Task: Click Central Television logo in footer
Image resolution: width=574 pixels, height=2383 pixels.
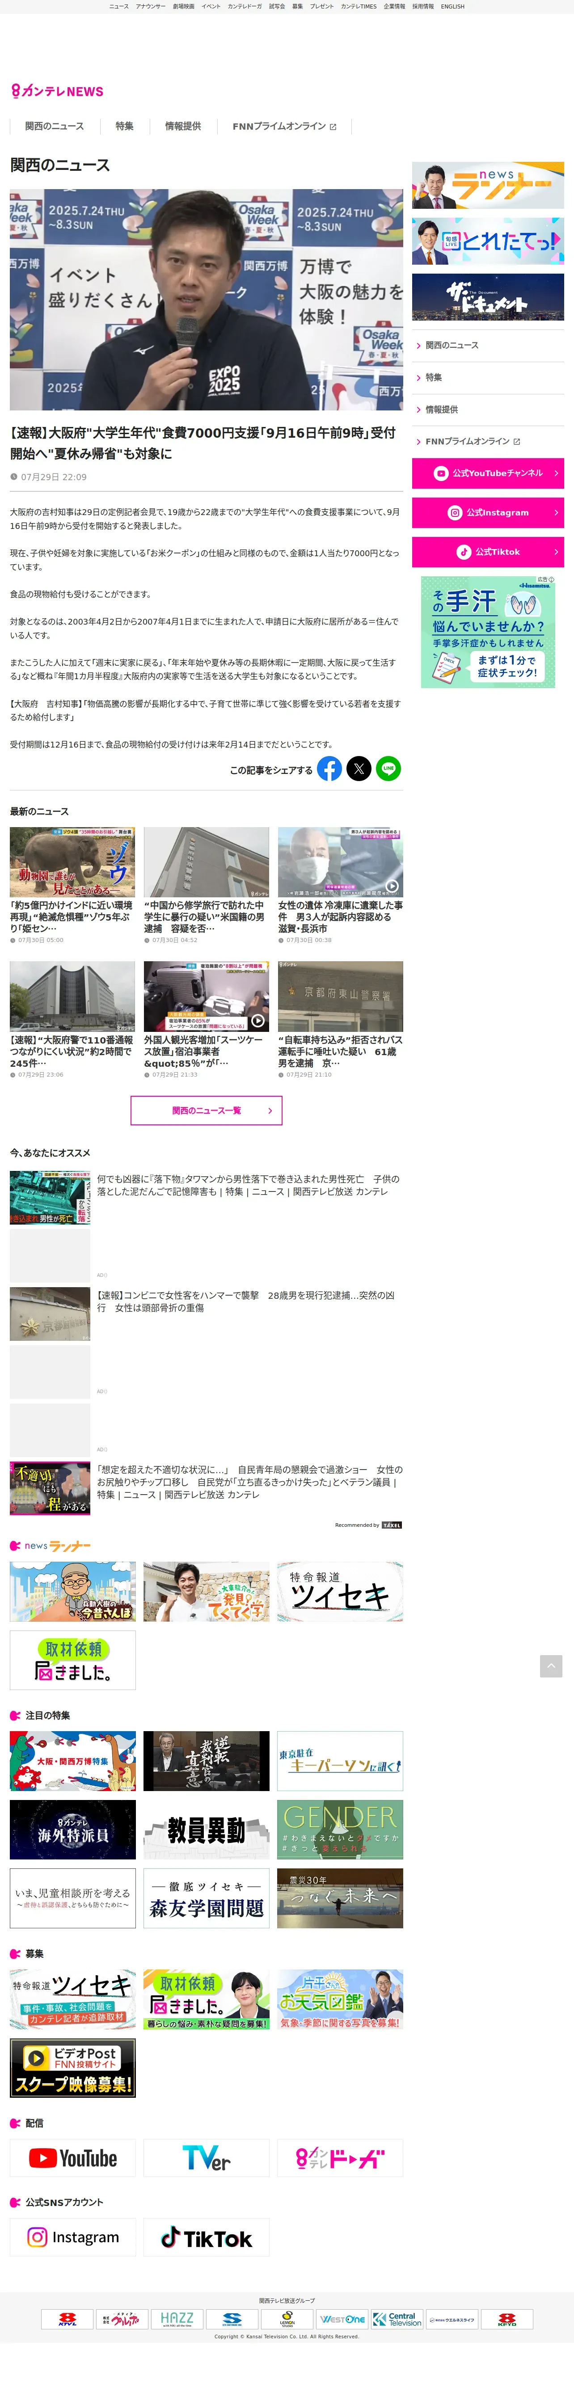Action: [x=397, y=2318]
